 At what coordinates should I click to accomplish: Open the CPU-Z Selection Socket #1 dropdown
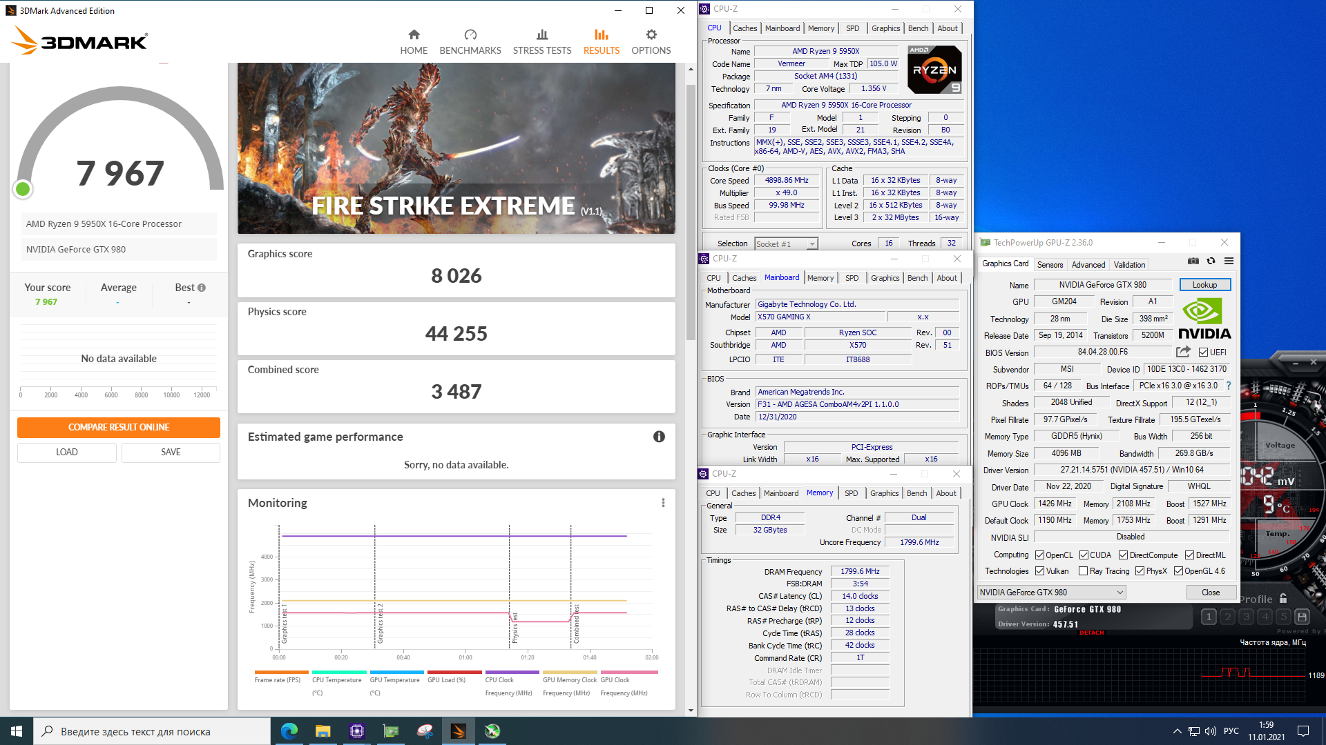point(786,244)
